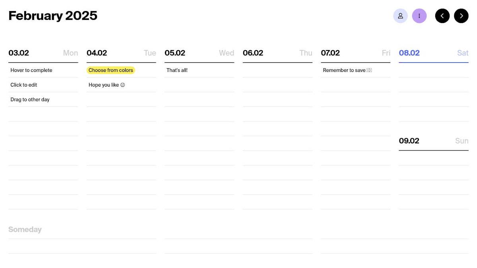Add a task in Thursday's first row

click(x=277, y=70)
